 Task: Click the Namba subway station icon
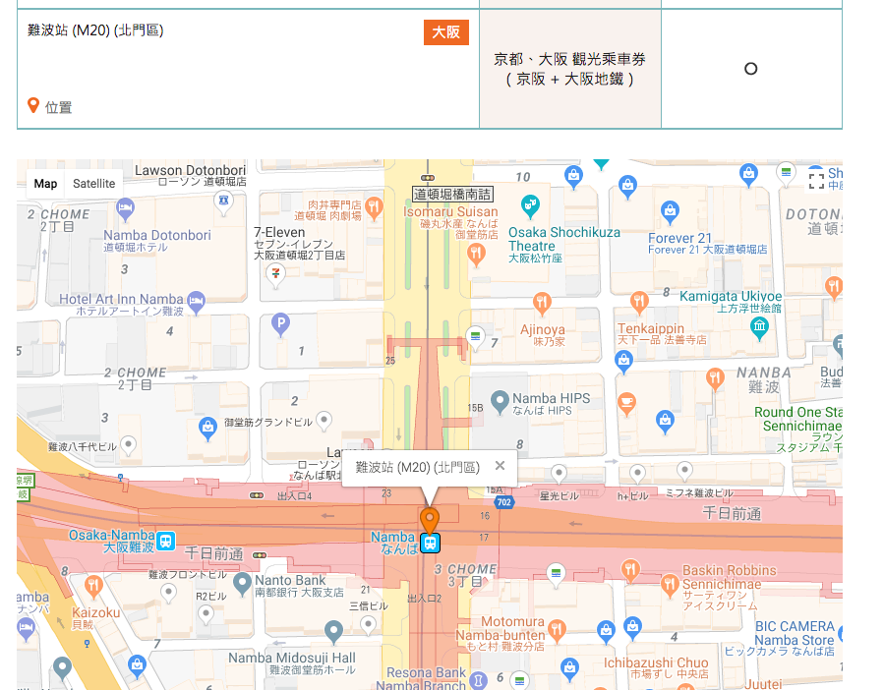[x=430, y=544]
